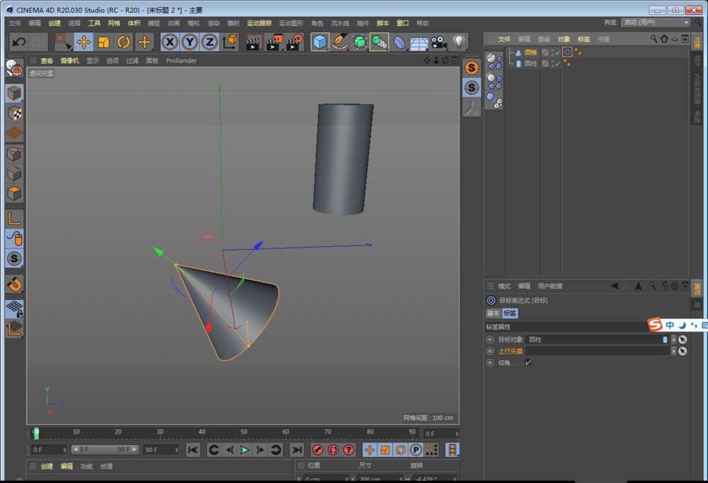Click the record keyframe button
This screenshot has height=483, width=708.
[318, 450]
